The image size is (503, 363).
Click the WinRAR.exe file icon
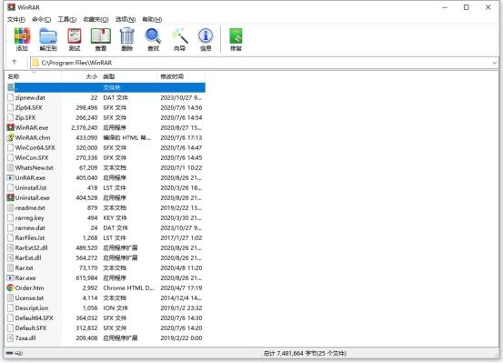pos(11,127)
